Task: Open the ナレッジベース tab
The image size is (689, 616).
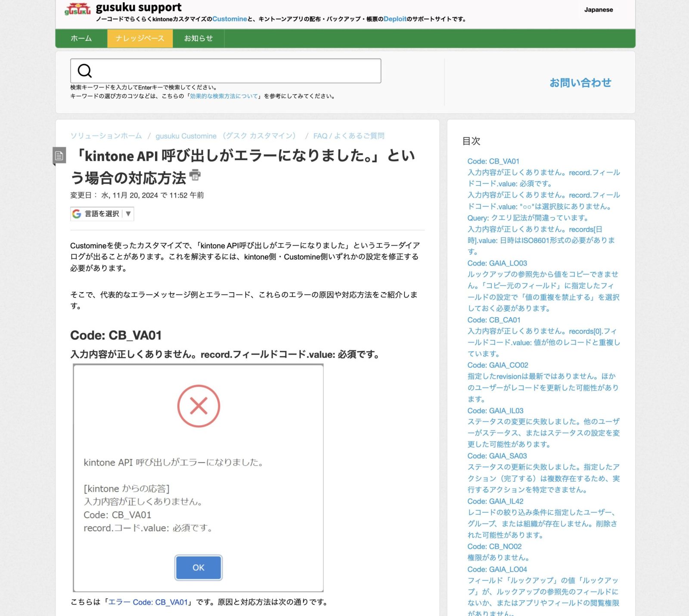Action: (x=140, y=38)
